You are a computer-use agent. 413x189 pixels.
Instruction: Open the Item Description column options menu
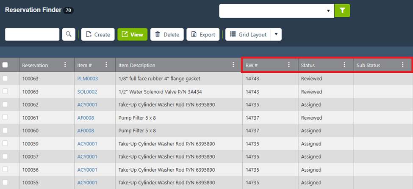233,65
